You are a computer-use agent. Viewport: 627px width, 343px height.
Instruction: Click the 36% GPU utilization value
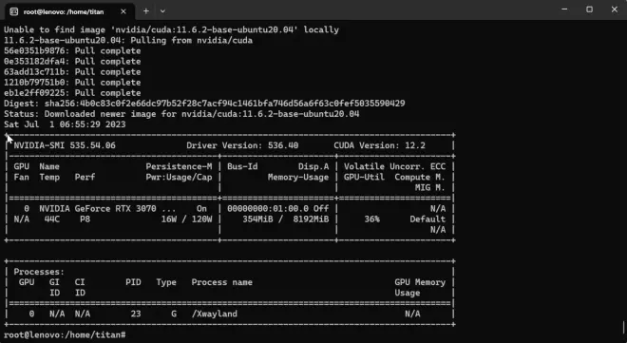[371, 219]
